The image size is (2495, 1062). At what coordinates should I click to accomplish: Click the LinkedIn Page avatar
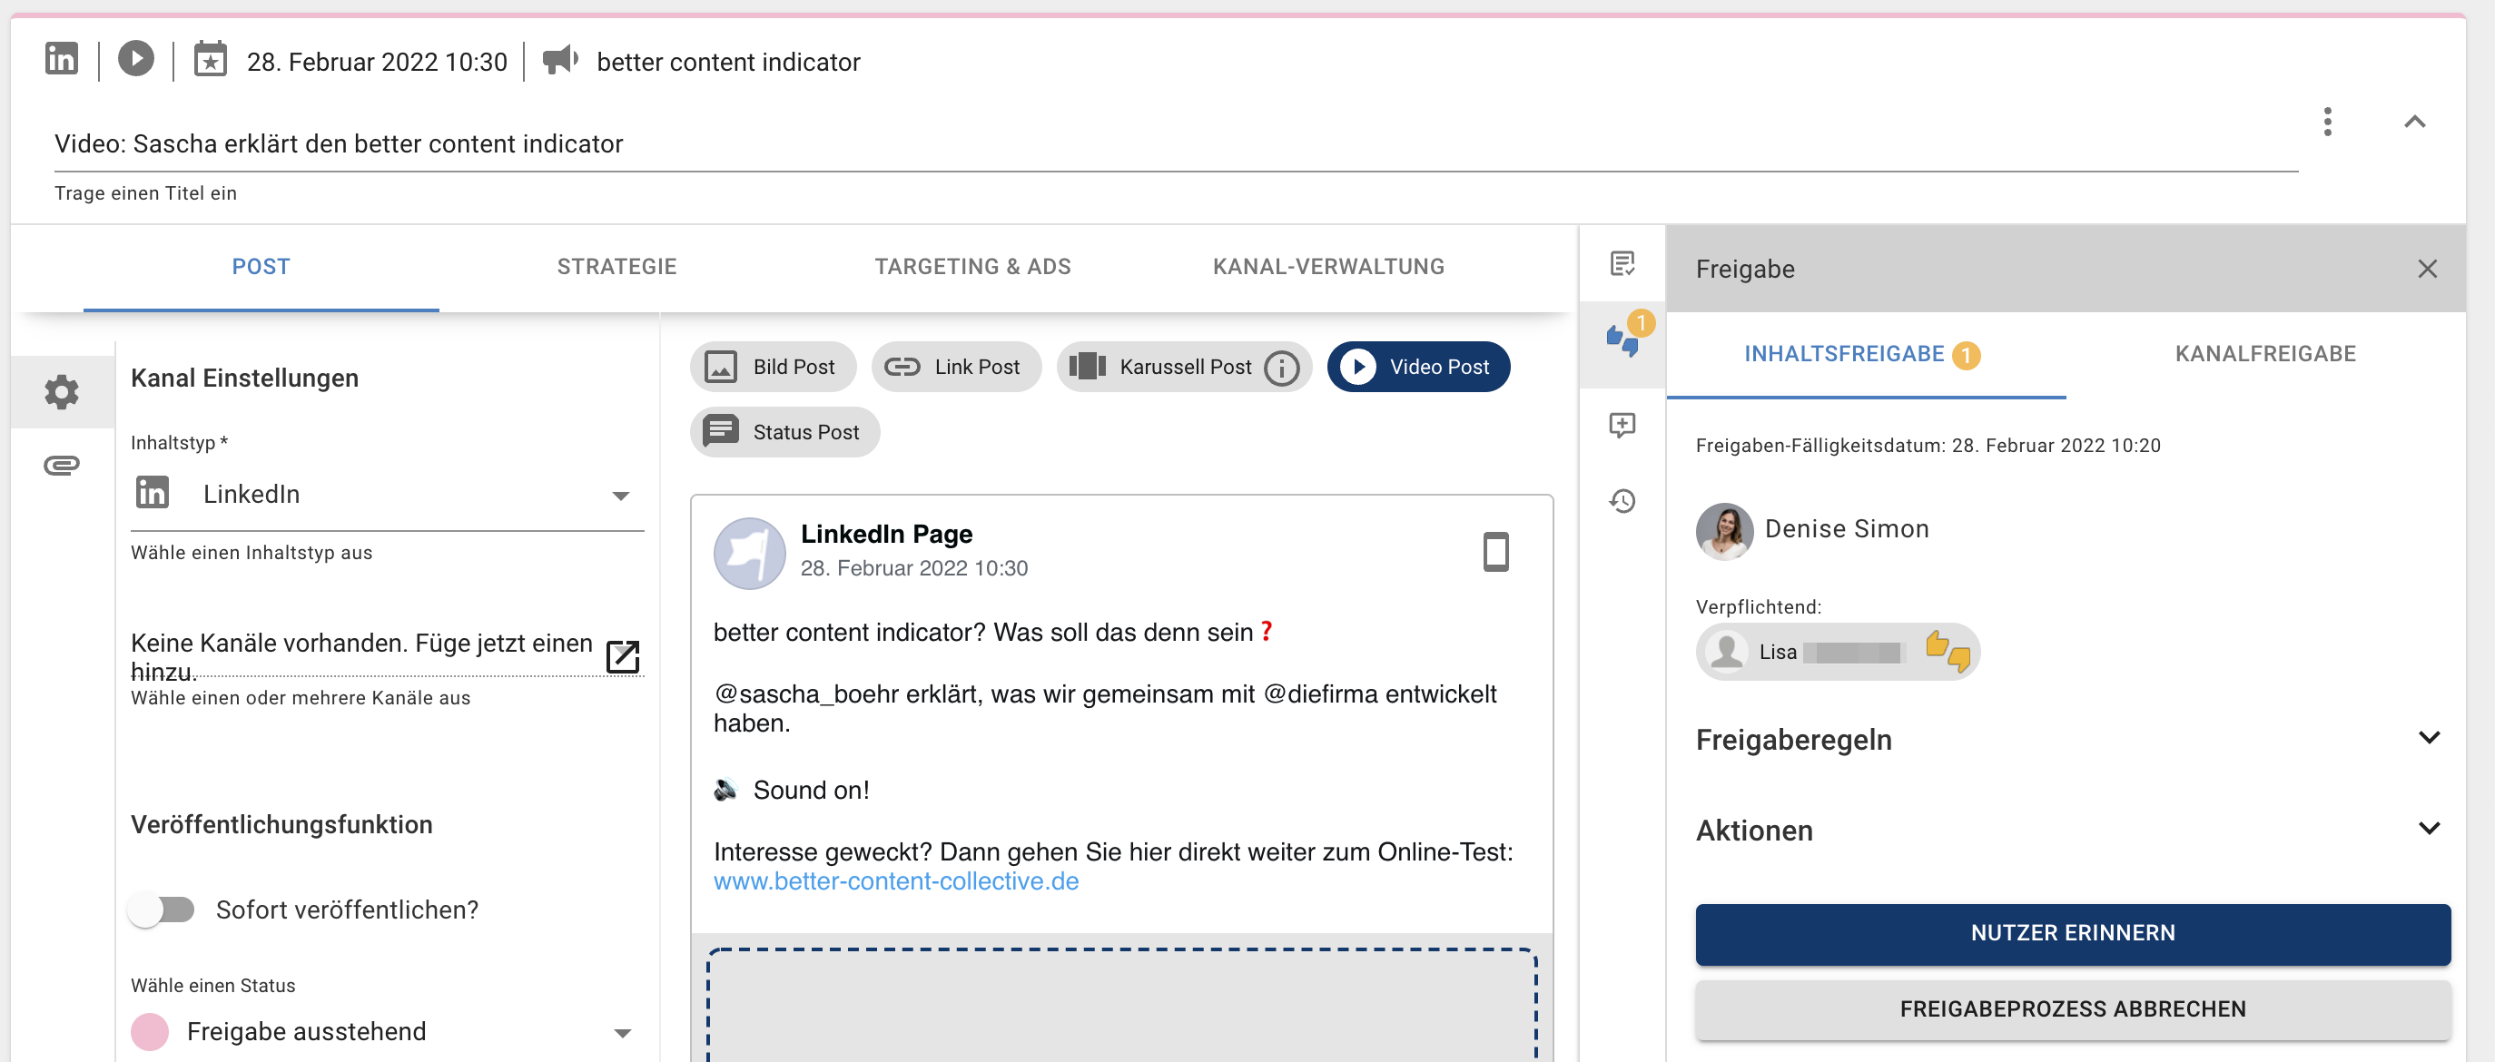[749, 554]
